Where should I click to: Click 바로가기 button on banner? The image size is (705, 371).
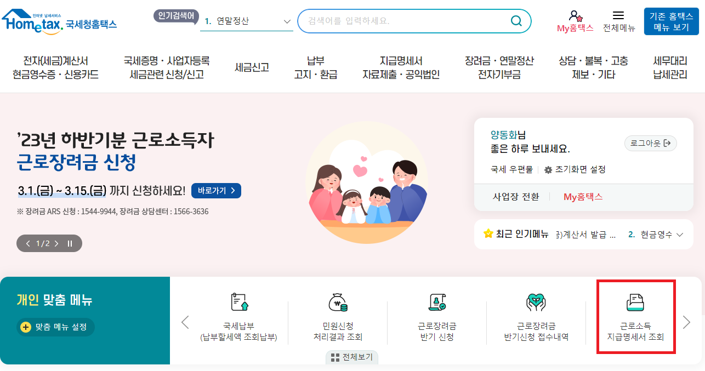[x=216, y=191]
